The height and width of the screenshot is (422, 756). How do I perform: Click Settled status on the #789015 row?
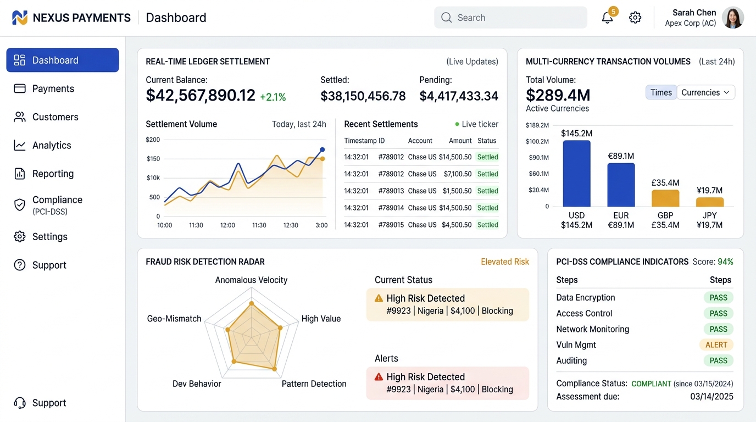487,225
